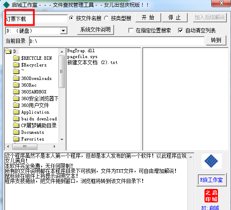Click the red 启城之印 seal icon
Viewport: 231px width, 210px height.
click(211, 196)
